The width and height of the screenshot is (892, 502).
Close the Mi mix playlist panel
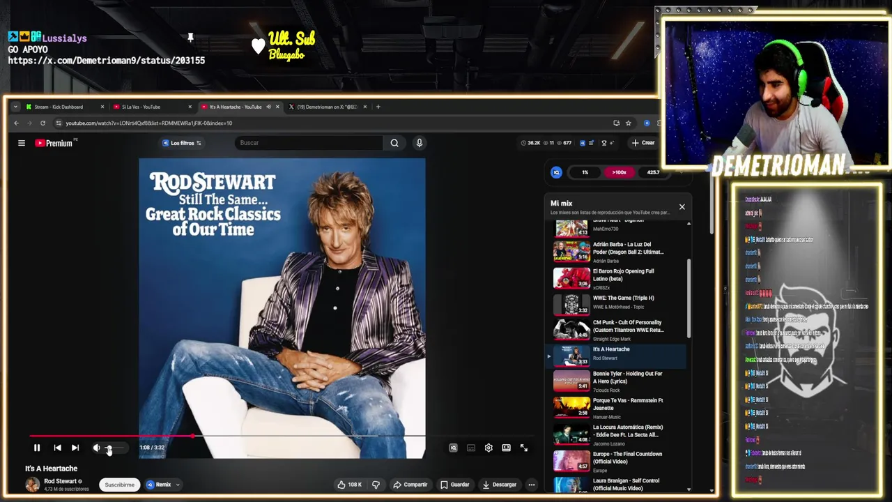click(682, 206)
